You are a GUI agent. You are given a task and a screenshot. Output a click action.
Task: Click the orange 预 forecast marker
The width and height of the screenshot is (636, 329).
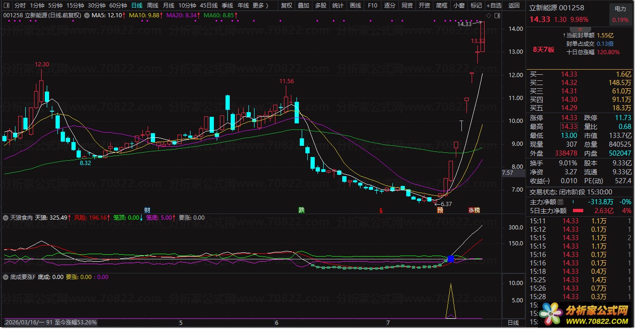440,210
